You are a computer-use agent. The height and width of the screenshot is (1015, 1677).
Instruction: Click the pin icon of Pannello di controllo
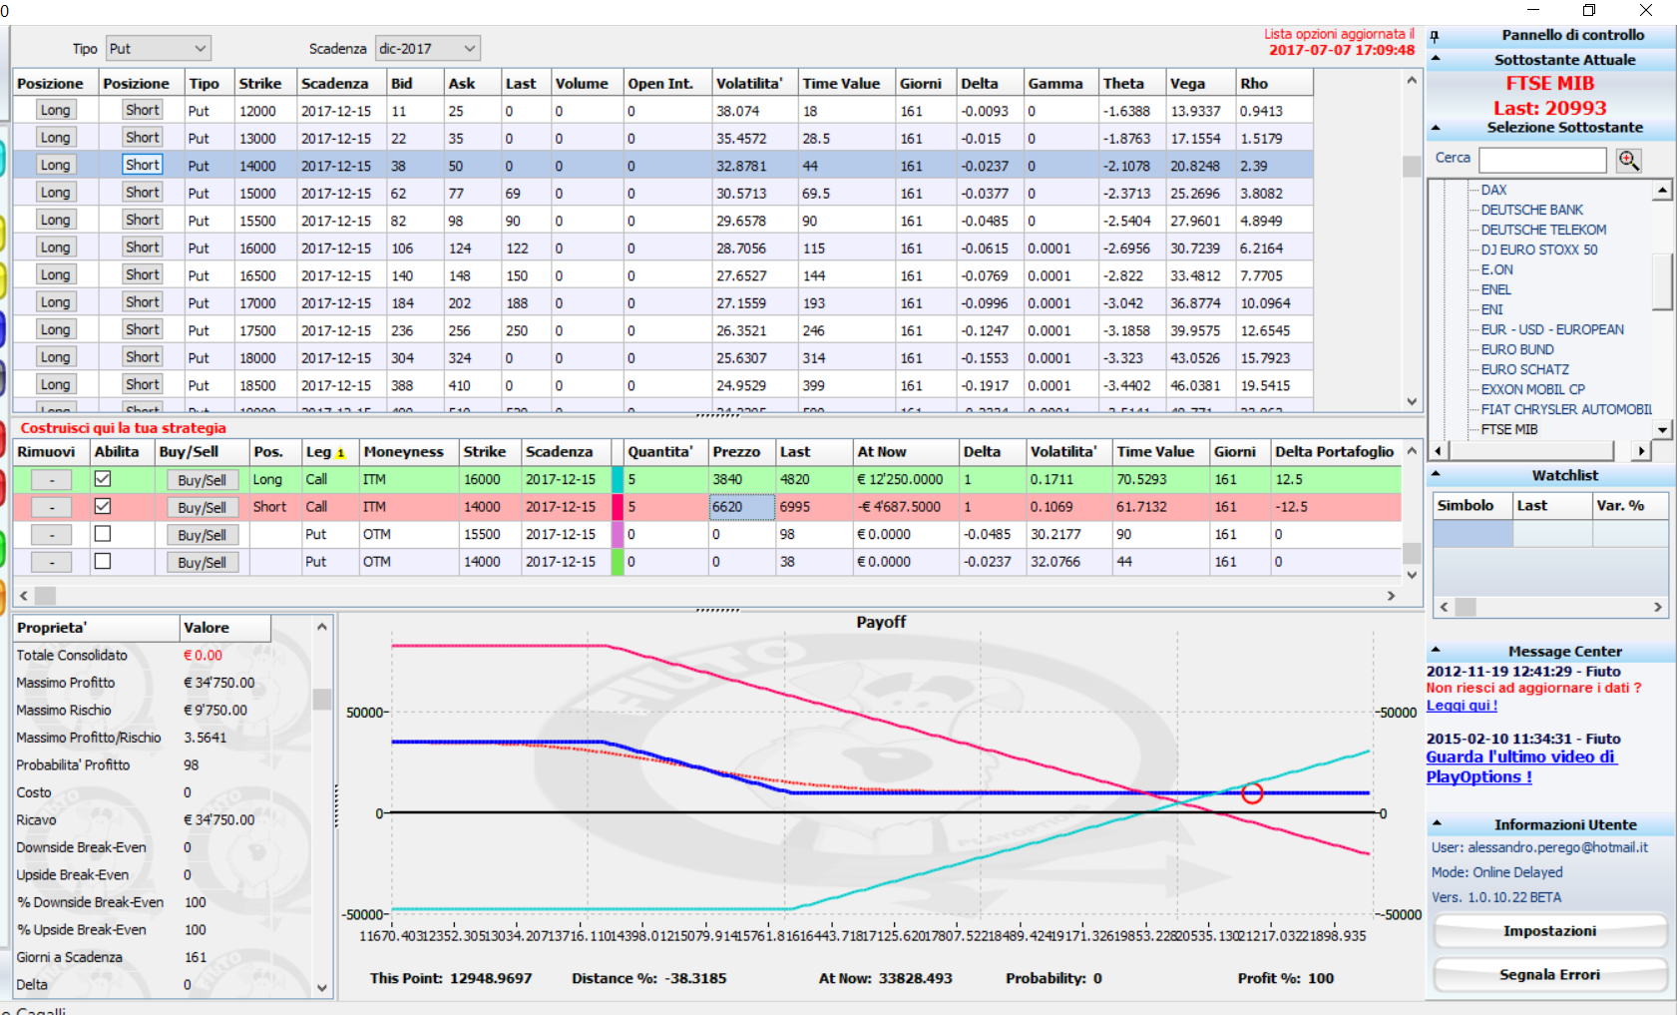1435,36
